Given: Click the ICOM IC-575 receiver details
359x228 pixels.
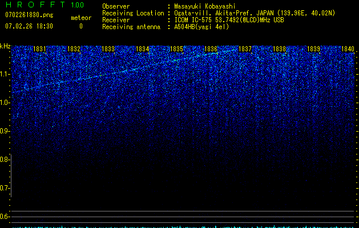Looking at the screenshot, I should pos(229,20).
